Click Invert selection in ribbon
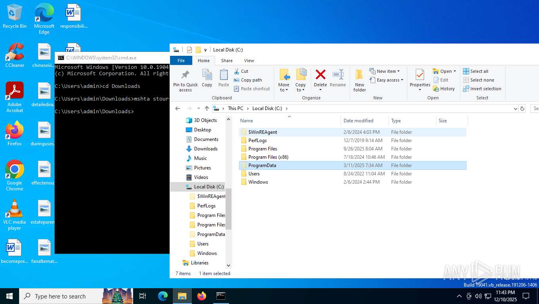The height and width of the screenshot is (304, 539). tap(482, 89)
